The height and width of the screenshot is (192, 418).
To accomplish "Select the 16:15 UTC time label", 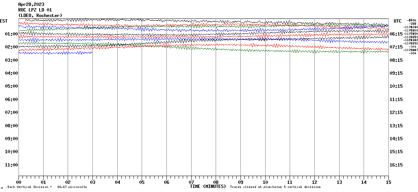I will click(x=396, y=165).
